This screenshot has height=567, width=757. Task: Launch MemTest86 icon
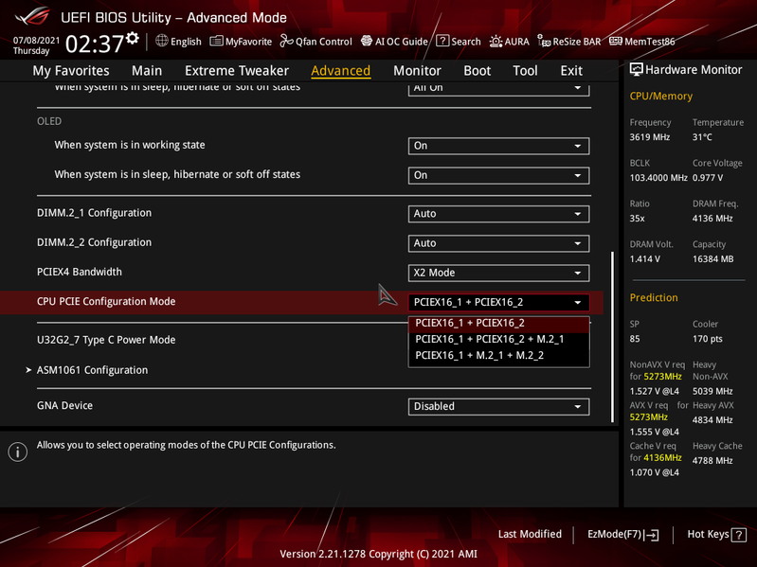[616, 41]
